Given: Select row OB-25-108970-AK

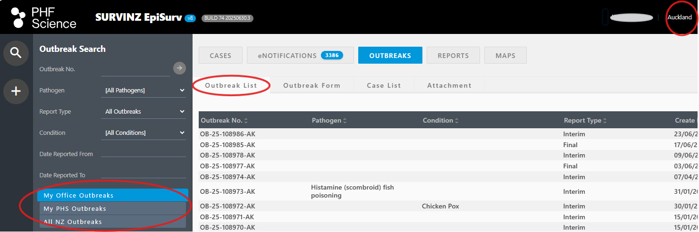Looking at the screenshot, I should 448,227.
